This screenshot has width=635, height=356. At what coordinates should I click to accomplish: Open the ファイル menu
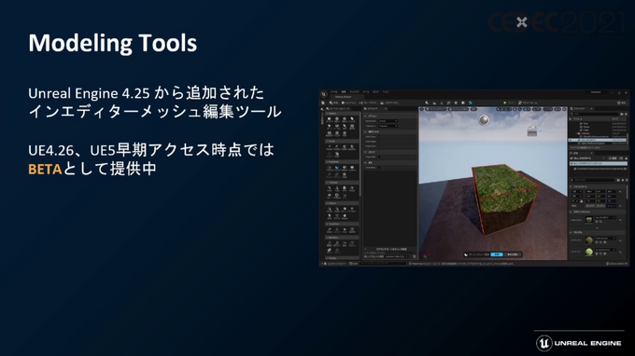(x=334, y=91)
